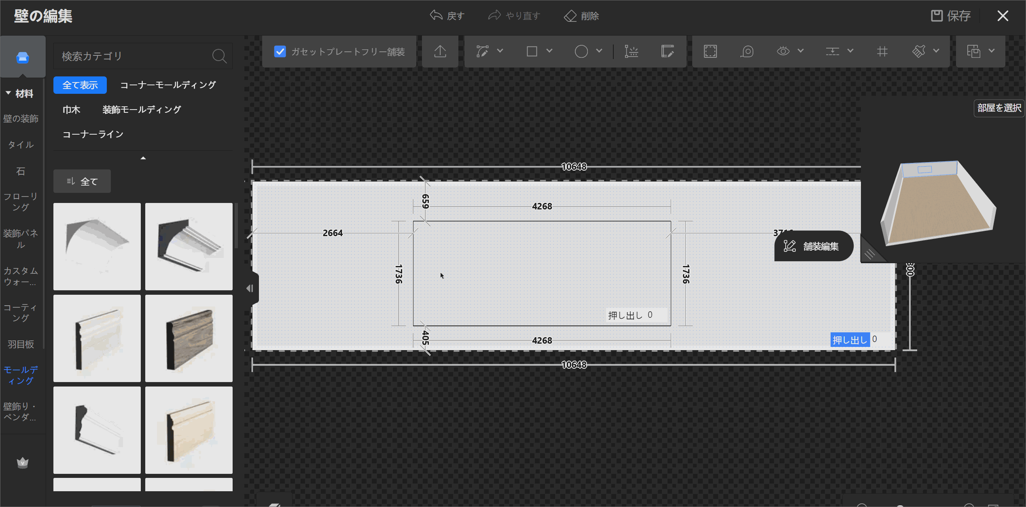Viewport: 1026px width, 507px height.
Task: Select the white curved cove molding thumbnail
Action: coord(97,247)
